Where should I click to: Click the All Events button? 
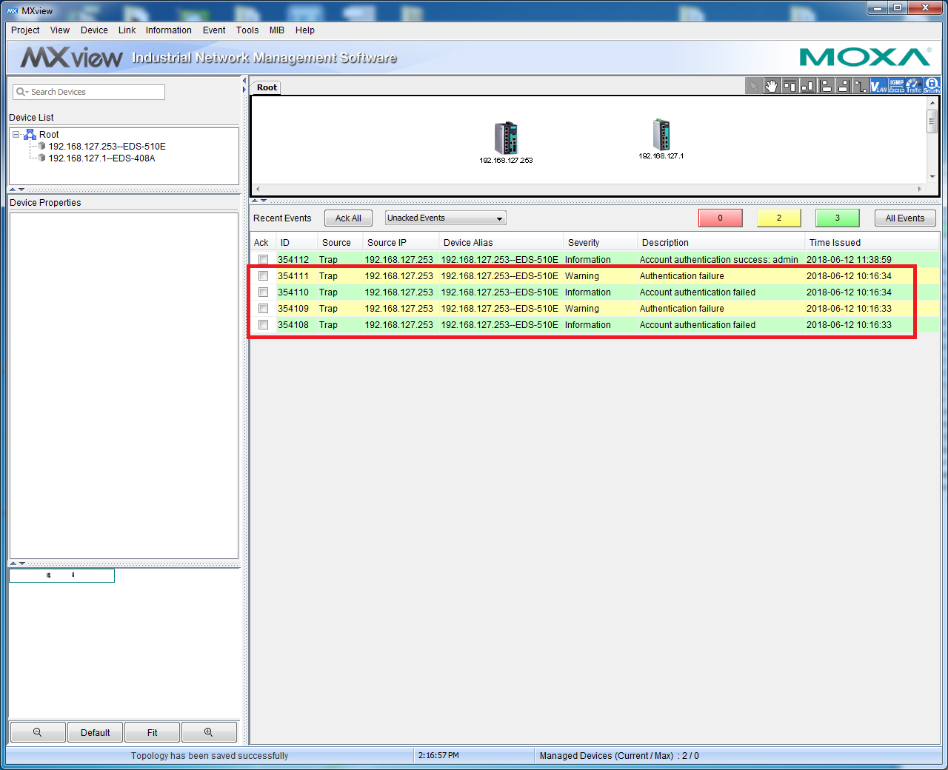pos(905,218)
